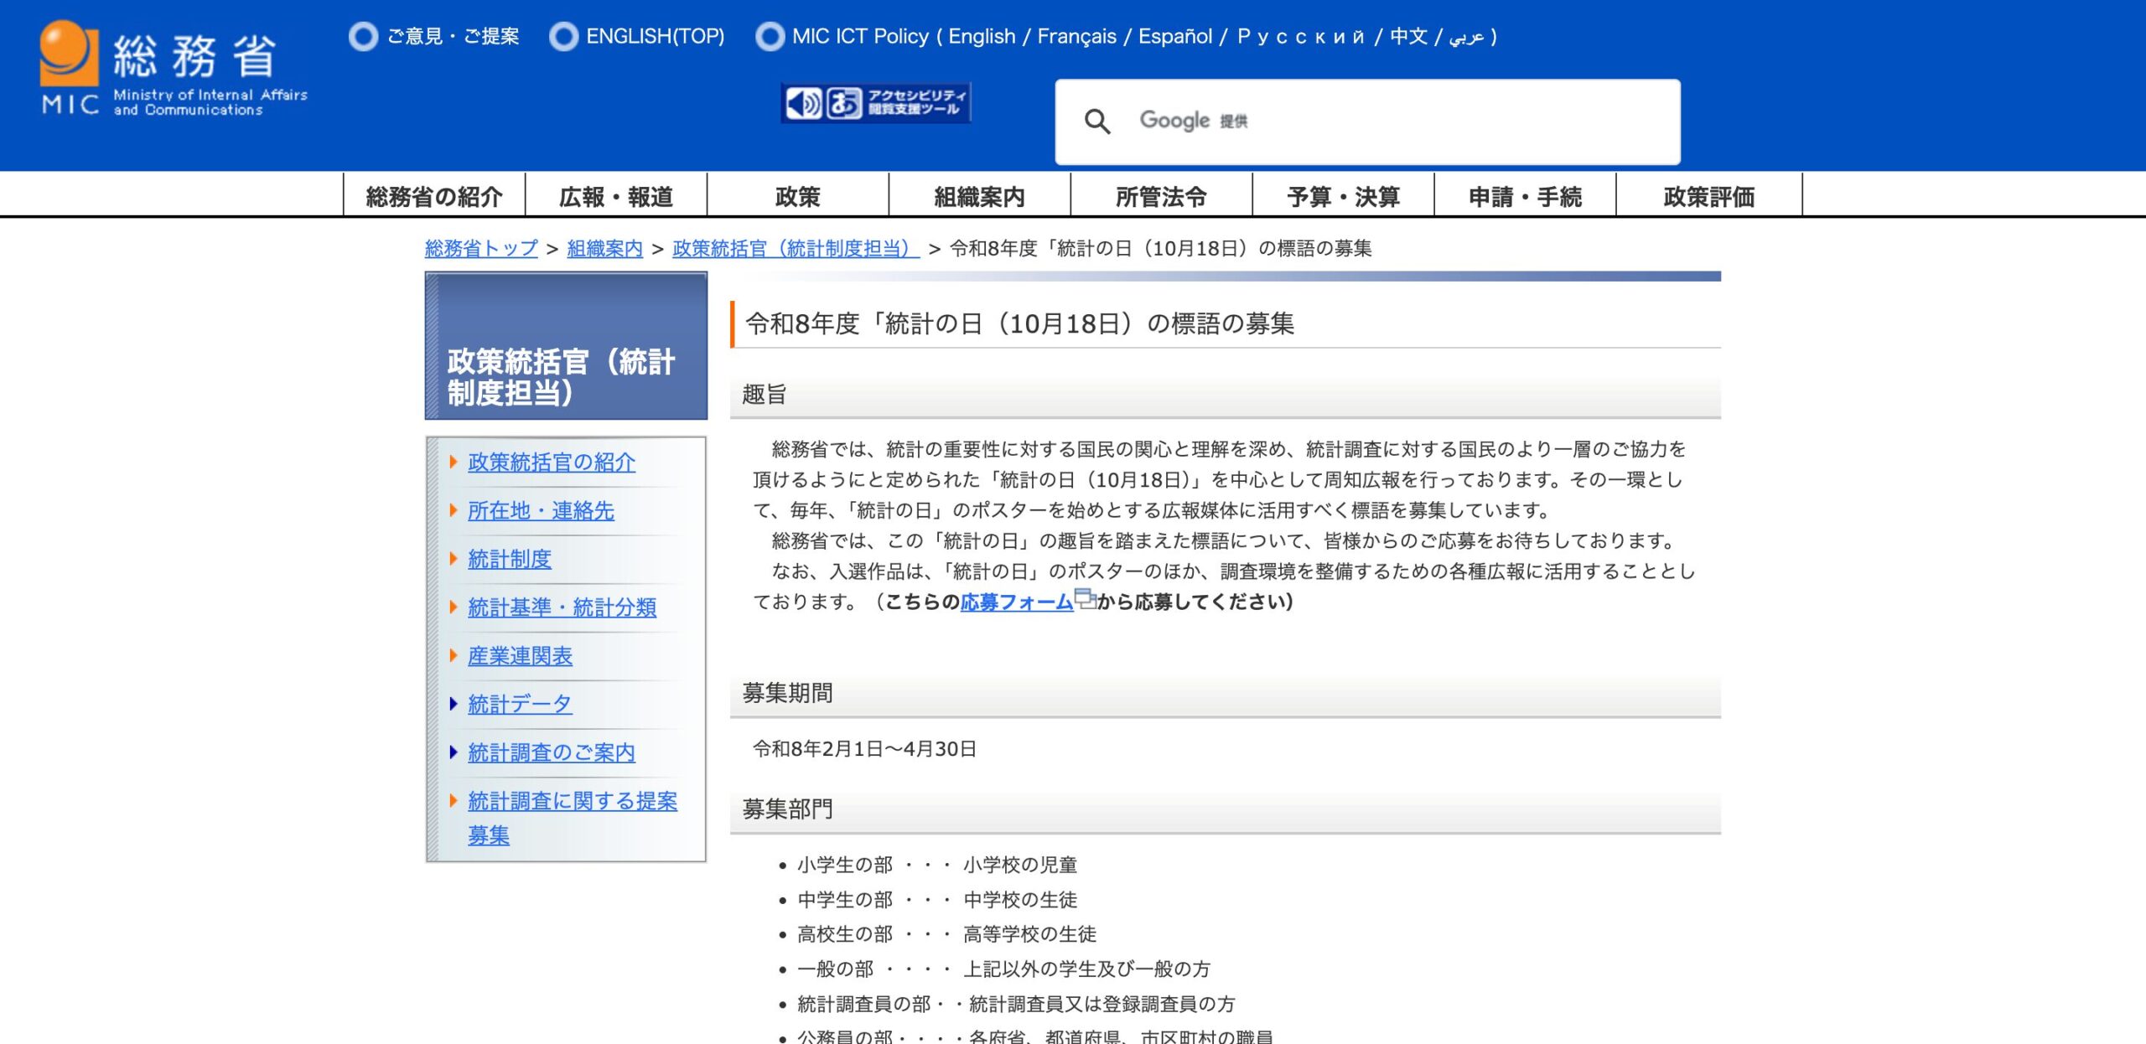Click the bullet icon beside ご意見・ご提案
2146x1044 pixels.
[x=363, y=36]
